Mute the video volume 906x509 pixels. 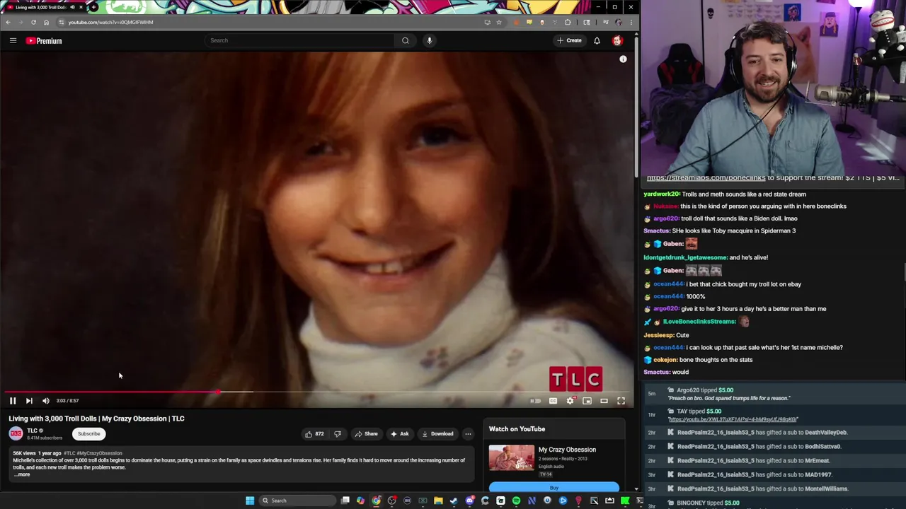click(x=46, y=401)
